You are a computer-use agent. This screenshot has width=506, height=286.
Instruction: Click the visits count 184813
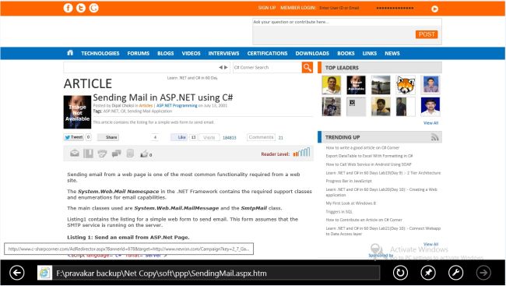229,138
